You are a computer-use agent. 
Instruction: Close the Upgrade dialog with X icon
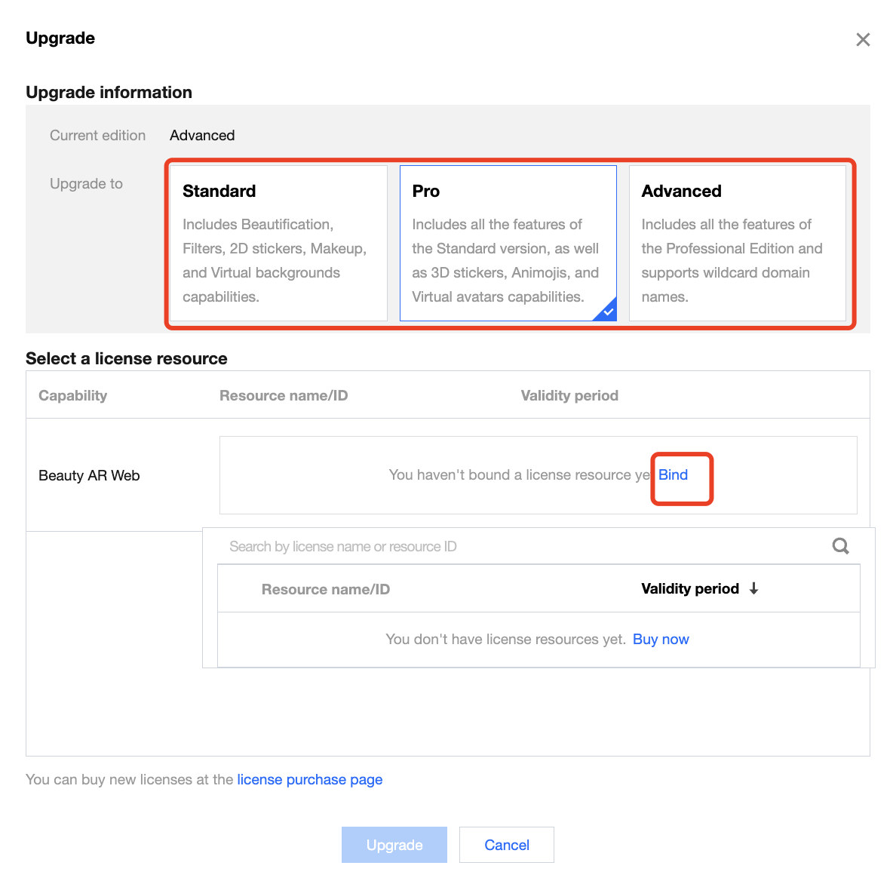click(863, 39)
